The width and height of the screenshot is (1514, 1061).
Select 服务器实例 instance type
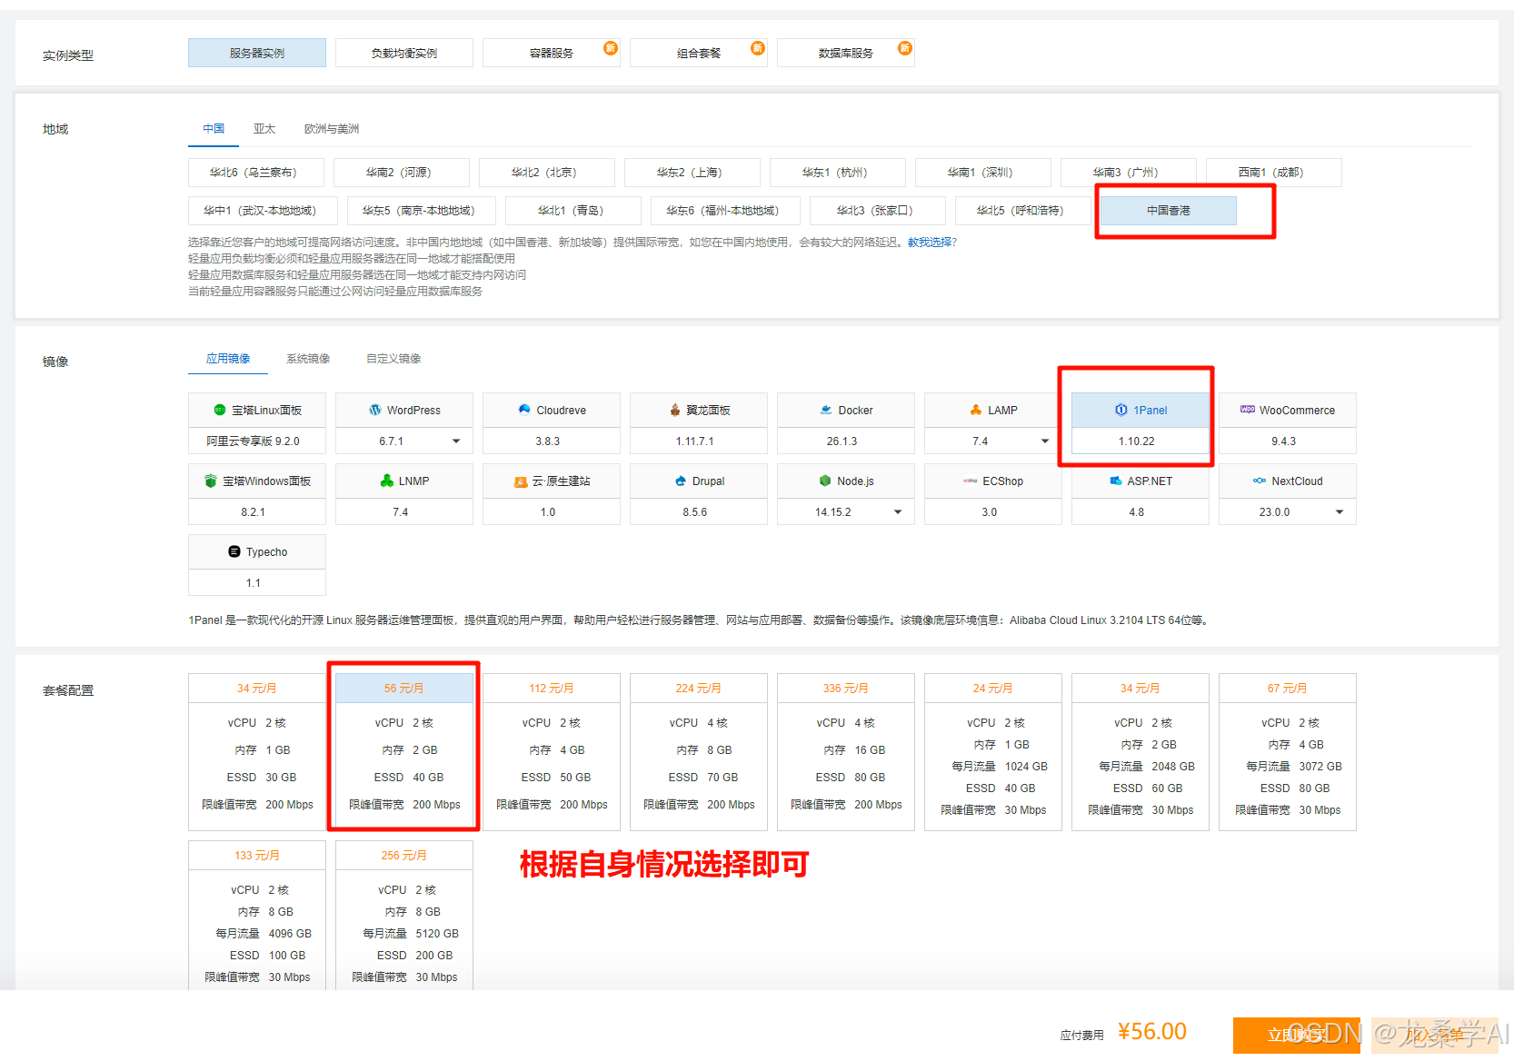coord(257,53)
